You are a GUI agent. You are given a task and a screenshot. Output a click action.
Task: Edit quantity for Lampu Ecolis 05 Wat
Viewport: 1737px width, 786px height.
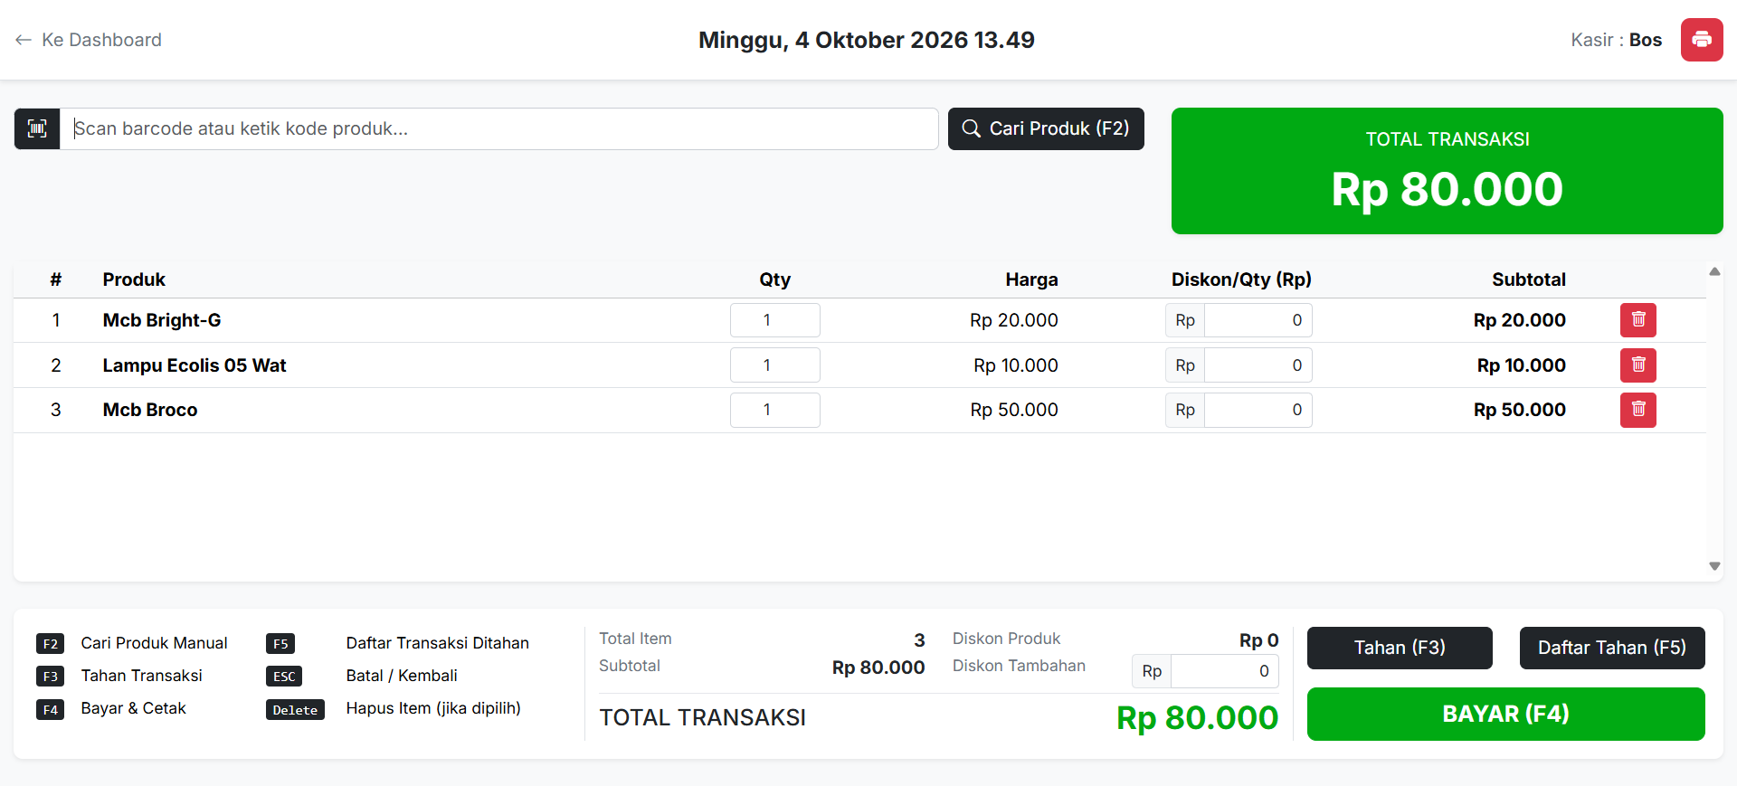click(x=774, y=365)
